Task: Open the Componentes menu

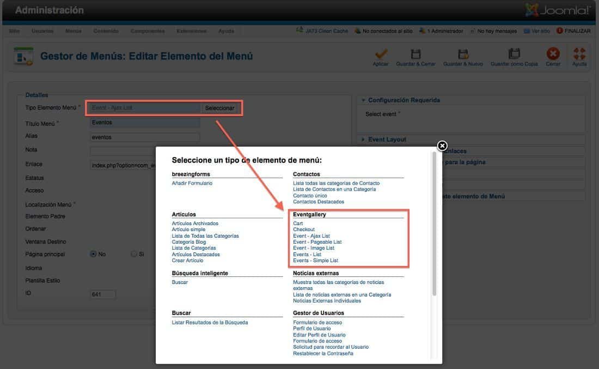Action: [148, 31]
